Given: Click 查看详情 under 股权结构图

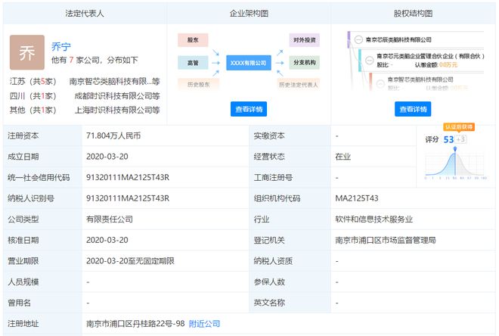Looking at the screenshot, I should pos(413,109).
